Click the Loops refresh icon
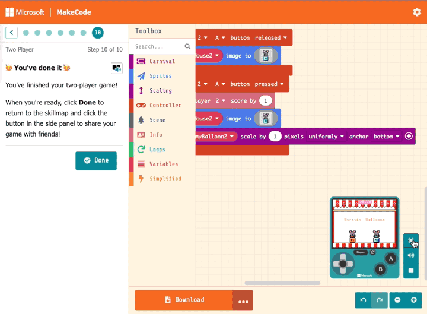This screenshot has height=314, width=427. pyautogui.click(x=141, y=150)
